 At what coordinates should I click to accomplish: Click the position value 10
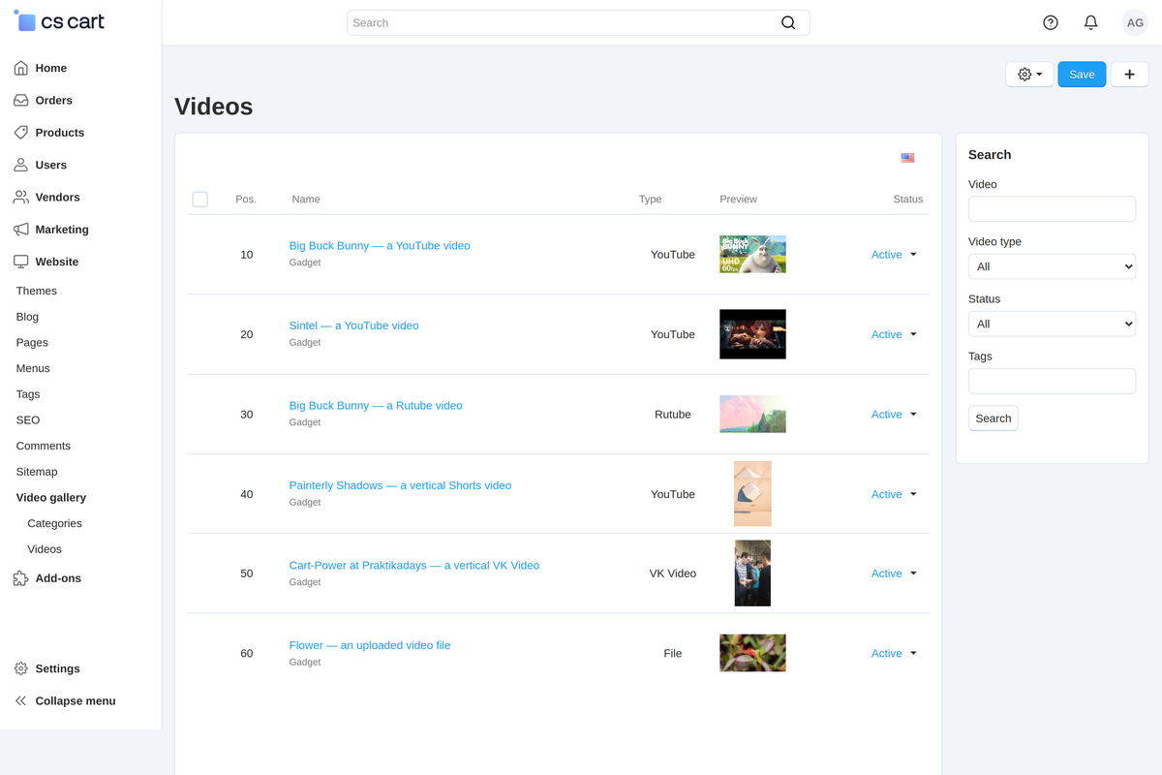tap(247, 255)
